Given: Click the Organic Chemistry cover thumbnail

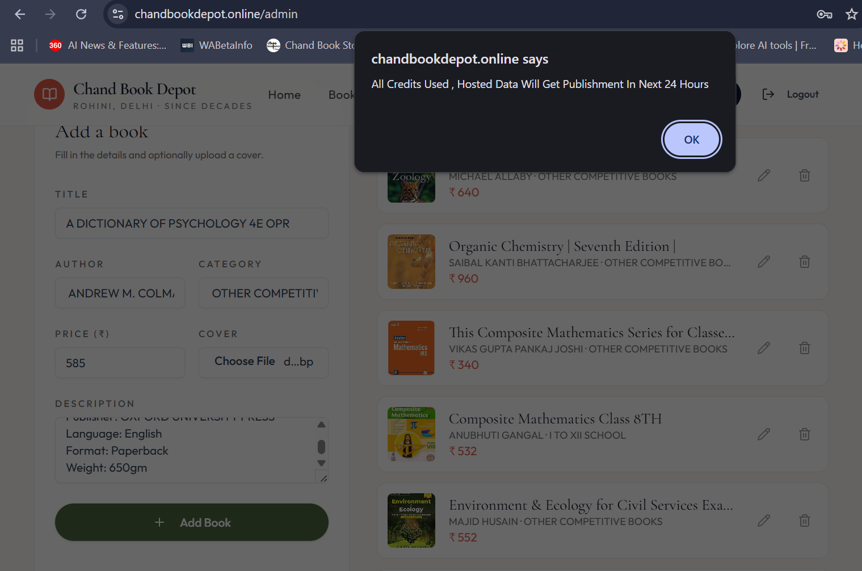Looking at the screenshot, I should [x=411, y=262].
